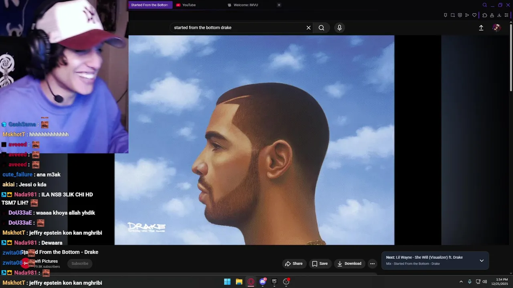This screenshot has width=513, height=288.
Task: Open the more actions three-dot menu
Action: point(372,264)
